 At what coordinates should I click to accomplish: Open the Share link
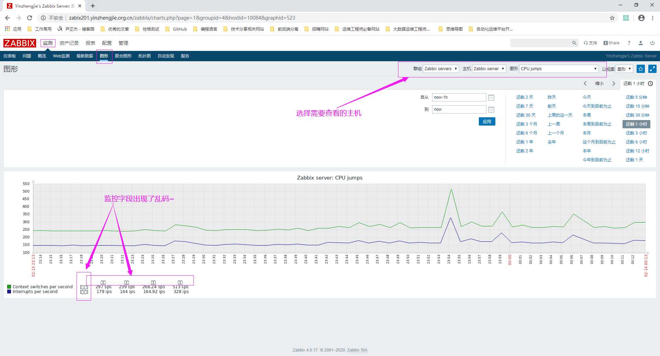click(x=612, y=43)
